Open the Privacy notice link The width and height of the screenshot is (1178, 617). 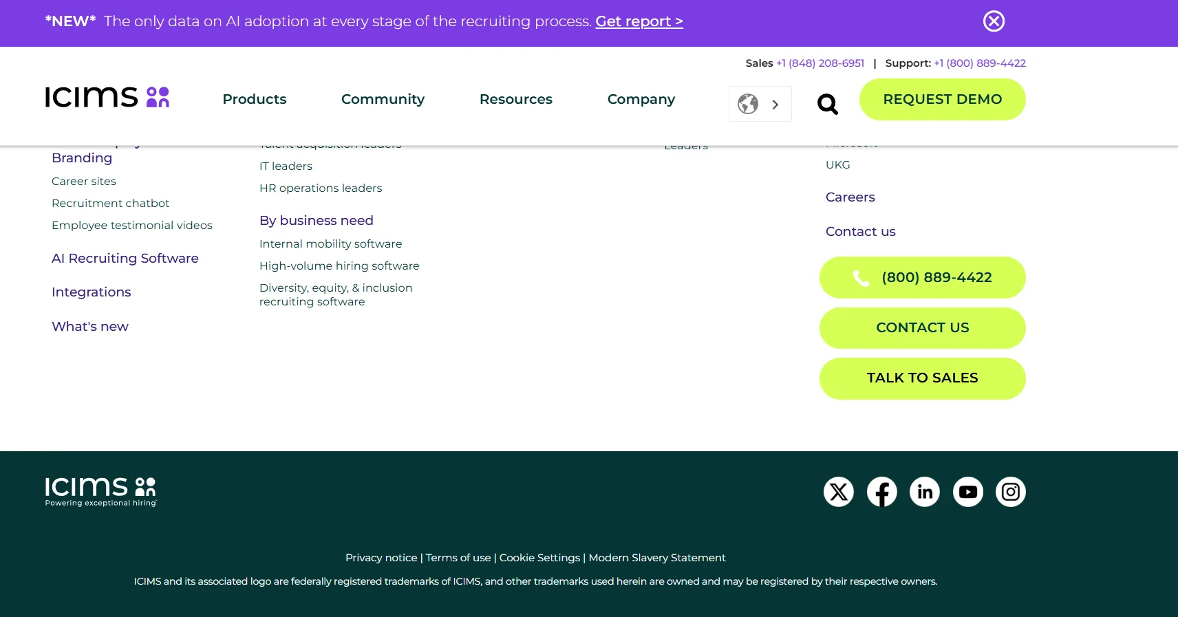tap(381, 558)
